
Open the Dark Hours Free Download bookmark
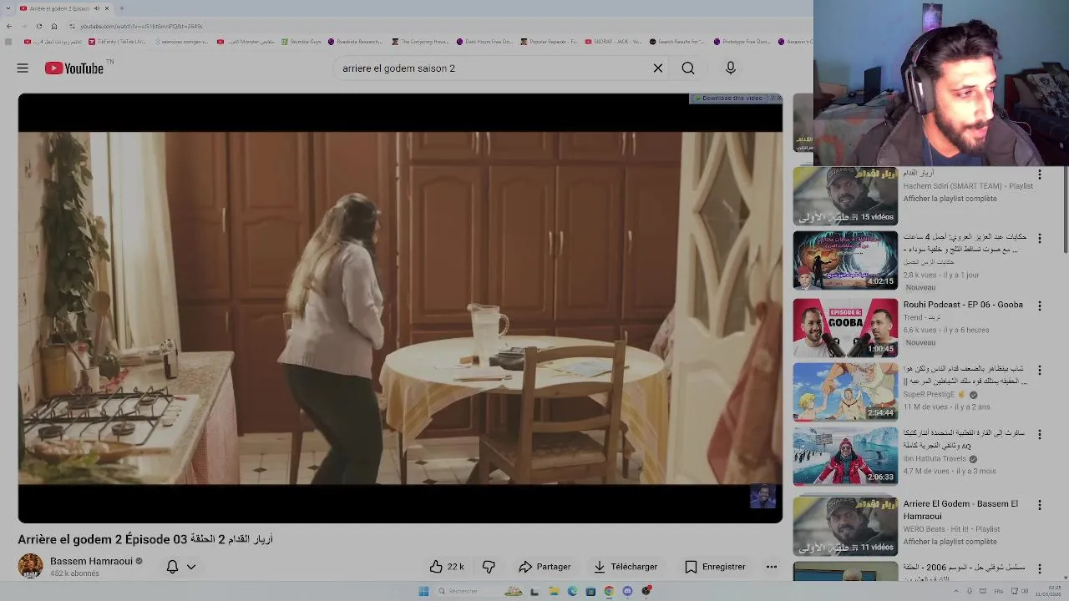(x=484, y=42)
